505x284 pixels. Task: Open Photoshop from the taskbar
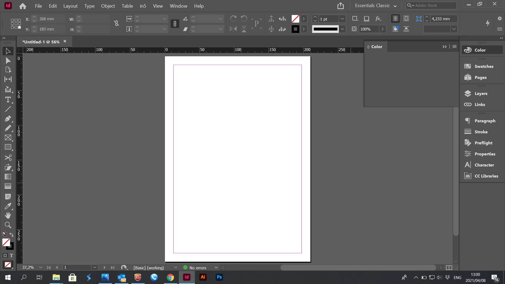[x=219, y=277]
